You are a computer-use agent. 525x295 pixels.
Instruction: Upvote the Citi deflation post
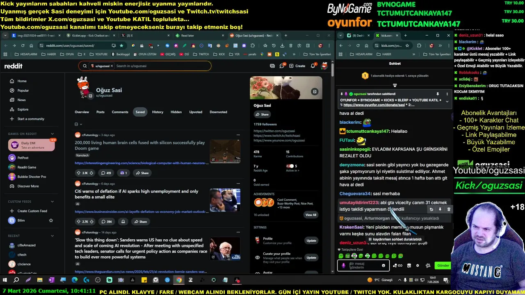pos(78,222)
